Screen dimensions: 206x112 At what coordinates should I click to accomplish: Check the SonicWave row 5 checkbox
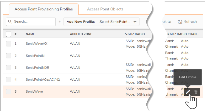(9, 91)
